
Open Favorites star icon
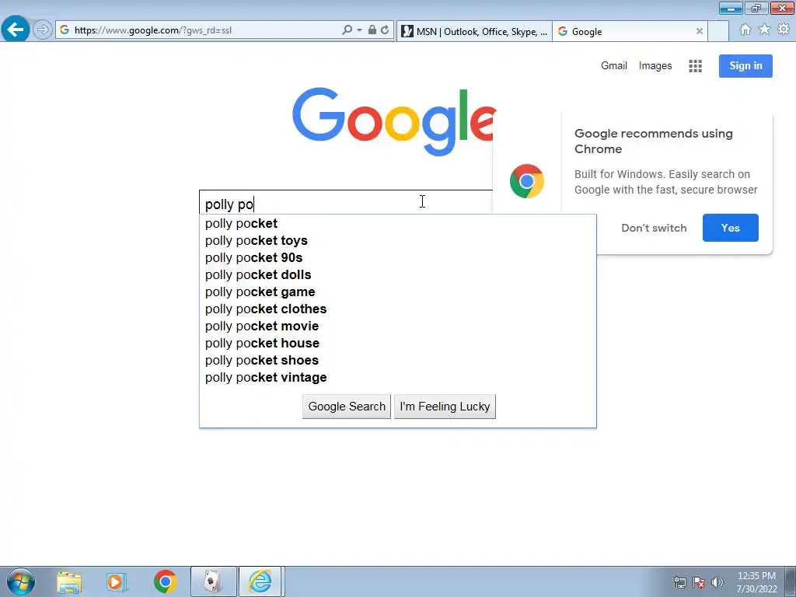tap(764, 30)
